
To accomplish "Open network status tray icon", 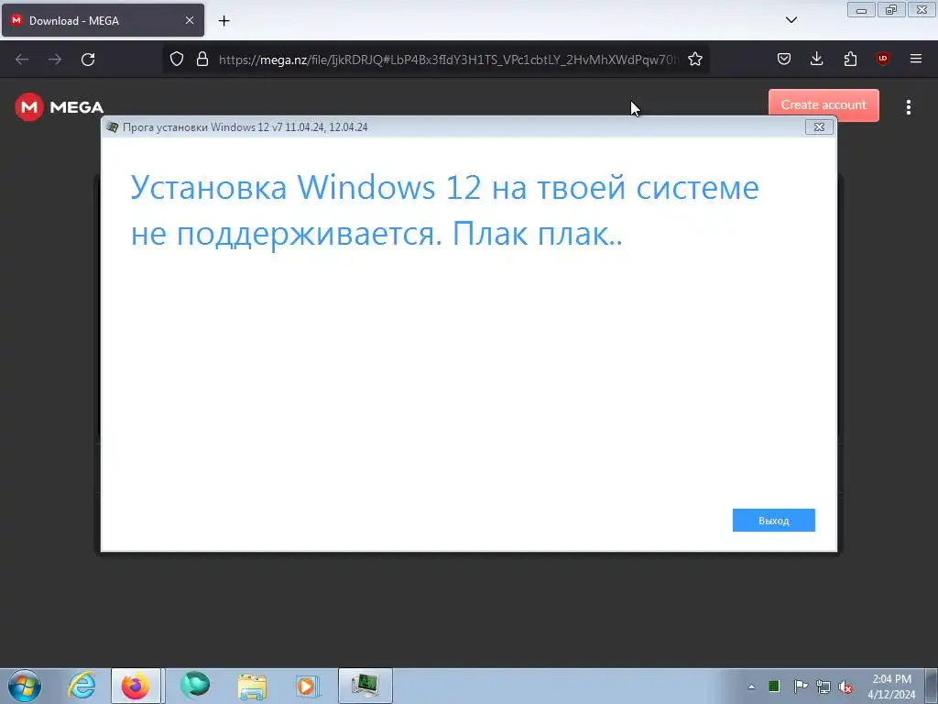I will [823, 687].
